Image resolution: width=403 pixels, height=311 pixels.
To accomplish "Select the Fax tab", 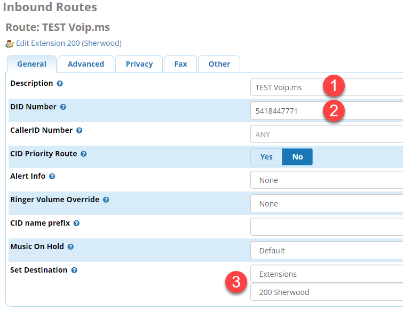I will click(x=180, y=64).
